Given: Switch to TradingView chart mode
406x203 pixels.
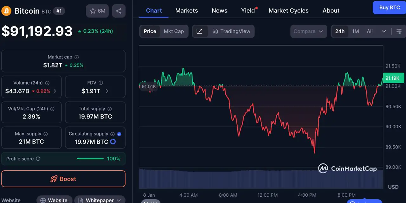Looking at the screenshot, I should (232, 31).
